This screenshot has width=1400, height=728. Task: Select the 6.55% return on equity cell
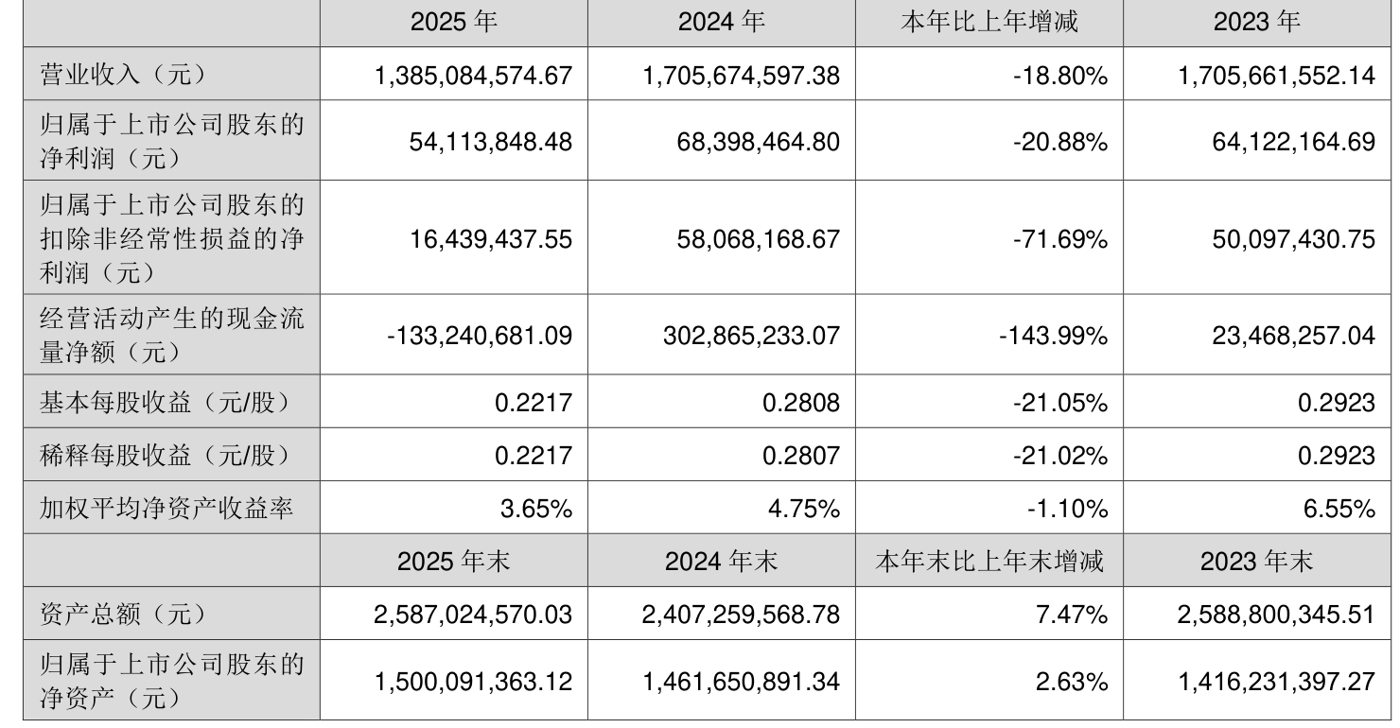pyautogui.click(x=1343, y=510)
